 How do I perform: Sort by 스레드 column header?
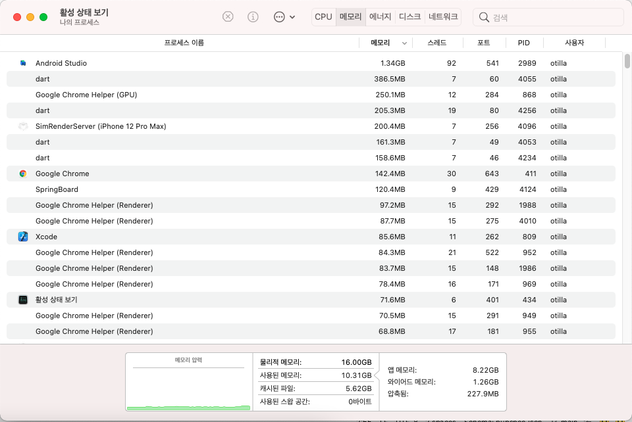437,43
